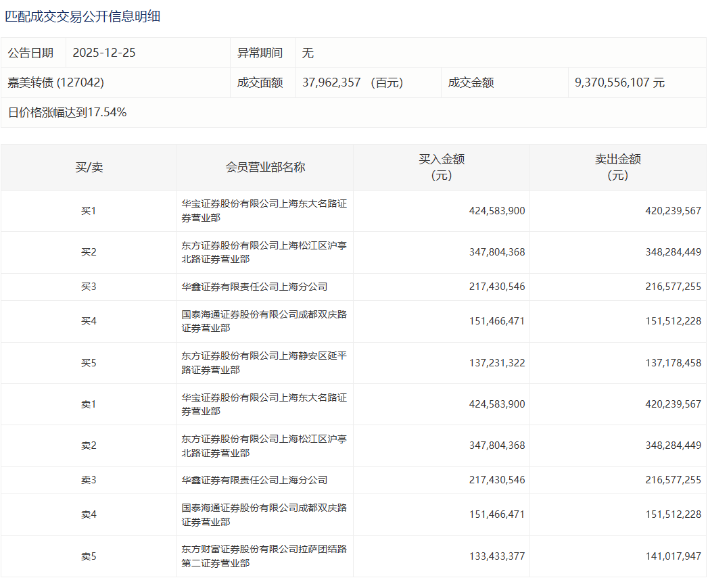This screenshot has width=708, height=580.
Task: Click the 卖出金额 (元) column header
Action: [617, 167]
